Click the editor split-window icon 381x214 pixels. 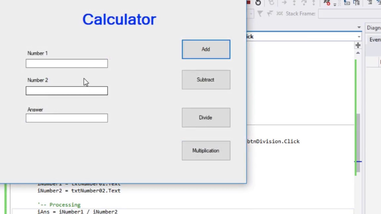[358, 45]
